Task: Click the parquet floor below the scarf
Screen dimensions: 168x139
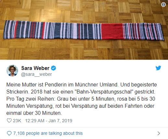Action: click(x=84, y=50)
